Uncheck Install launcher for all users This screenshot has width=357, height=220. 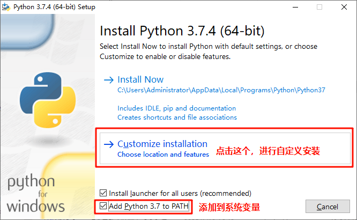point(103,193)
